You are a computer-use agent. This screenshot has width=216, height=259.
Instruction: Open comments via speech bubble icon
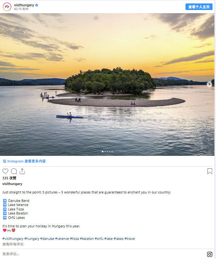coord(14,171)
